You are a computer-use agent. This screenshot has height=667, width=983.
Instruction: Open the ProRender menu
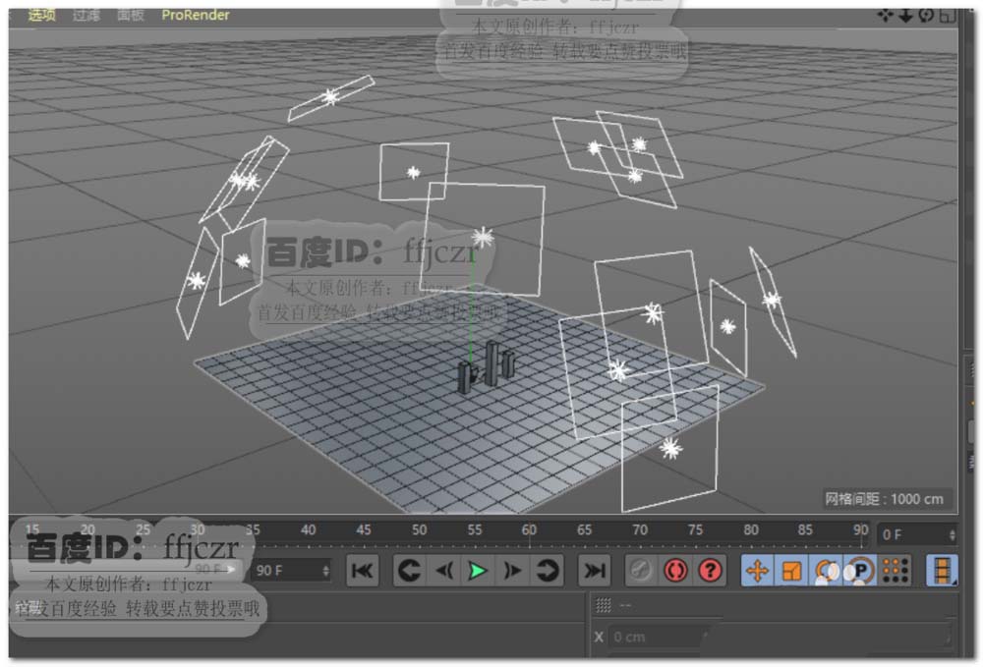[195, 15]
